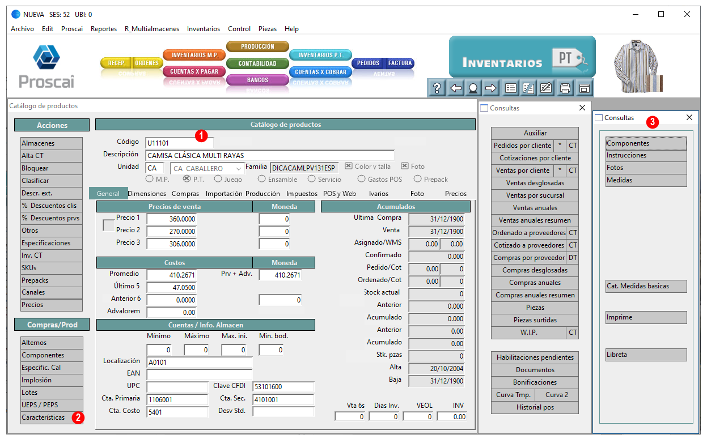
Task: Click the Localización field
Action: tap(199, 363)
